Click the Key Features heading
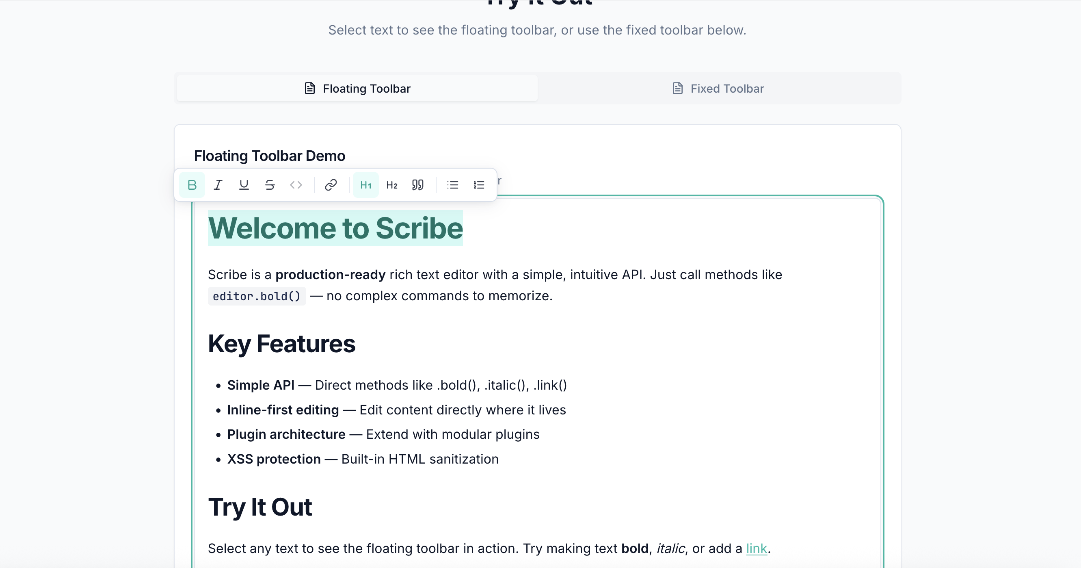The height and width of the screenshot is (568, 1081). [x=281, y=344]
